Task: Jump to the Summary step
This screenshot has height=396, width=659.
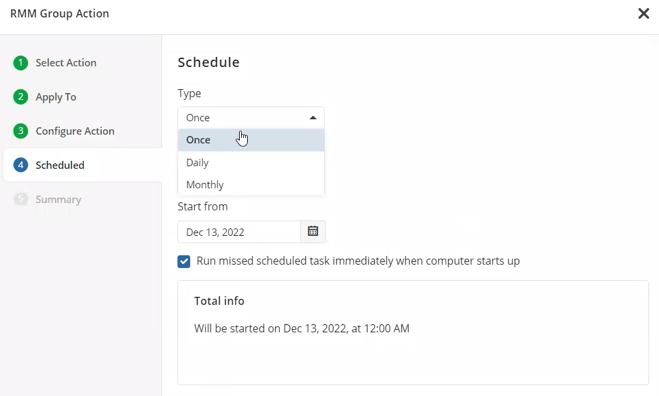Action: (x=58, y=200)
